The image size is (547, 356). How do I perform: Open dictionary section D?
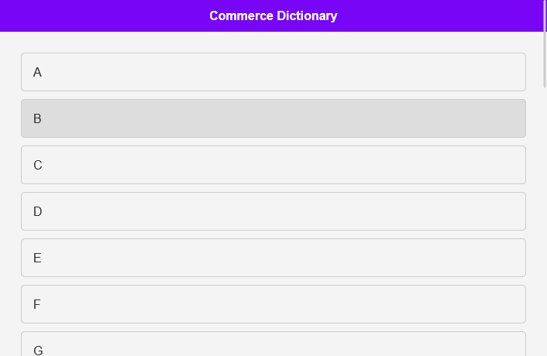[273, 211]
